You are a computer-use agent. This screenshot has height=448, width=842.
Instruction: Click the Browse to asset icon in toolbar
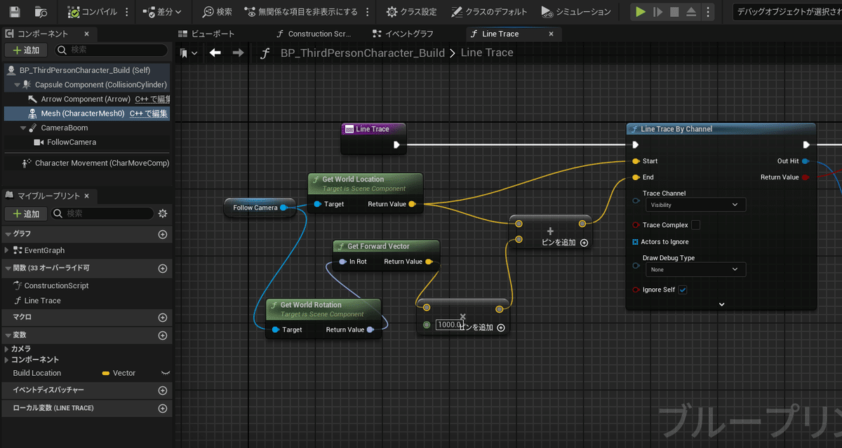point(41,12)
